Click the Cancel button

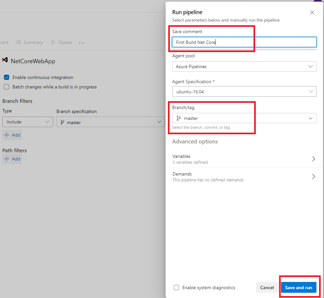point(267,288)
